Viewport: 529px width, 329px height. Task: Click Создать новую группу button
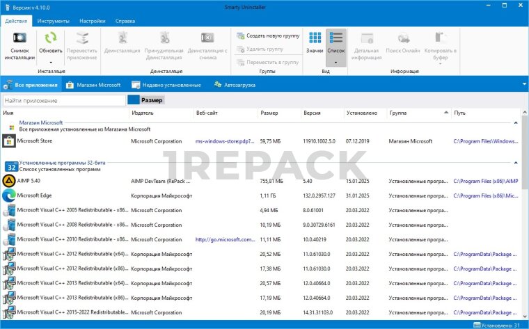point(267,35)
